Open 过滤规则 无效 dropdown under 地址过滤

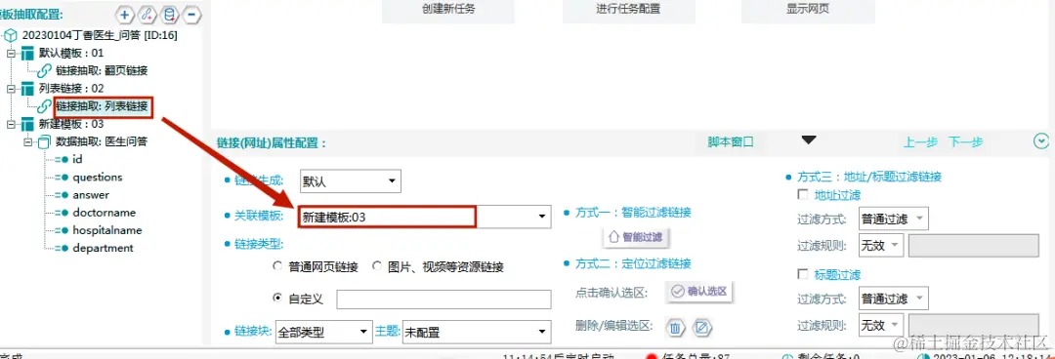tap(881, 246)
